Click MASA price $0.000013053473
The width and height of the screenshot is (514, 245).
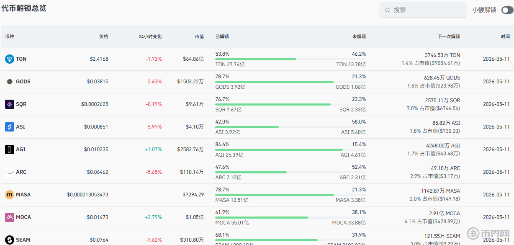[x=87, y=195]
